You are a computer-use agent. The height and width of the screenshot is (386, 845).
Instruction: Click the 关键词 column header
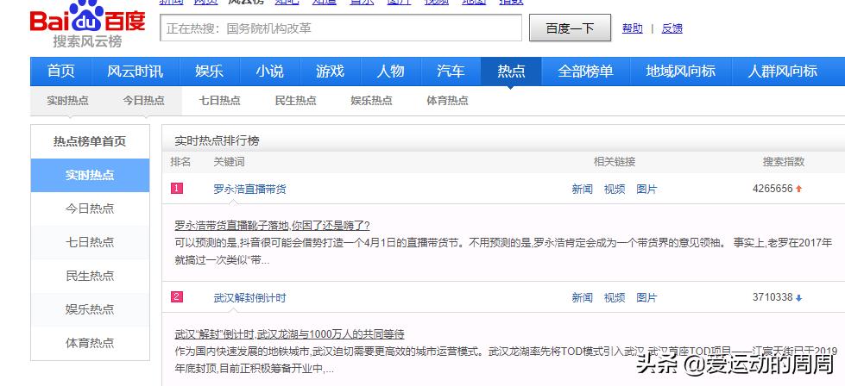[x=229, y=162]
